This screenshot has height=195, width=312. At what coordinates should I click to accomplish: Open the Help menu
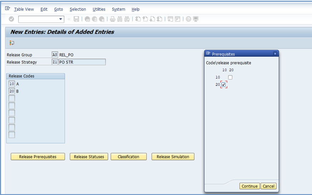pyautogui.click(x=136, y=9)
